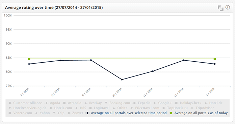Toggle Hotel.de series in legend
Screen dimensions: 235x124
click(x=213, y=103)
